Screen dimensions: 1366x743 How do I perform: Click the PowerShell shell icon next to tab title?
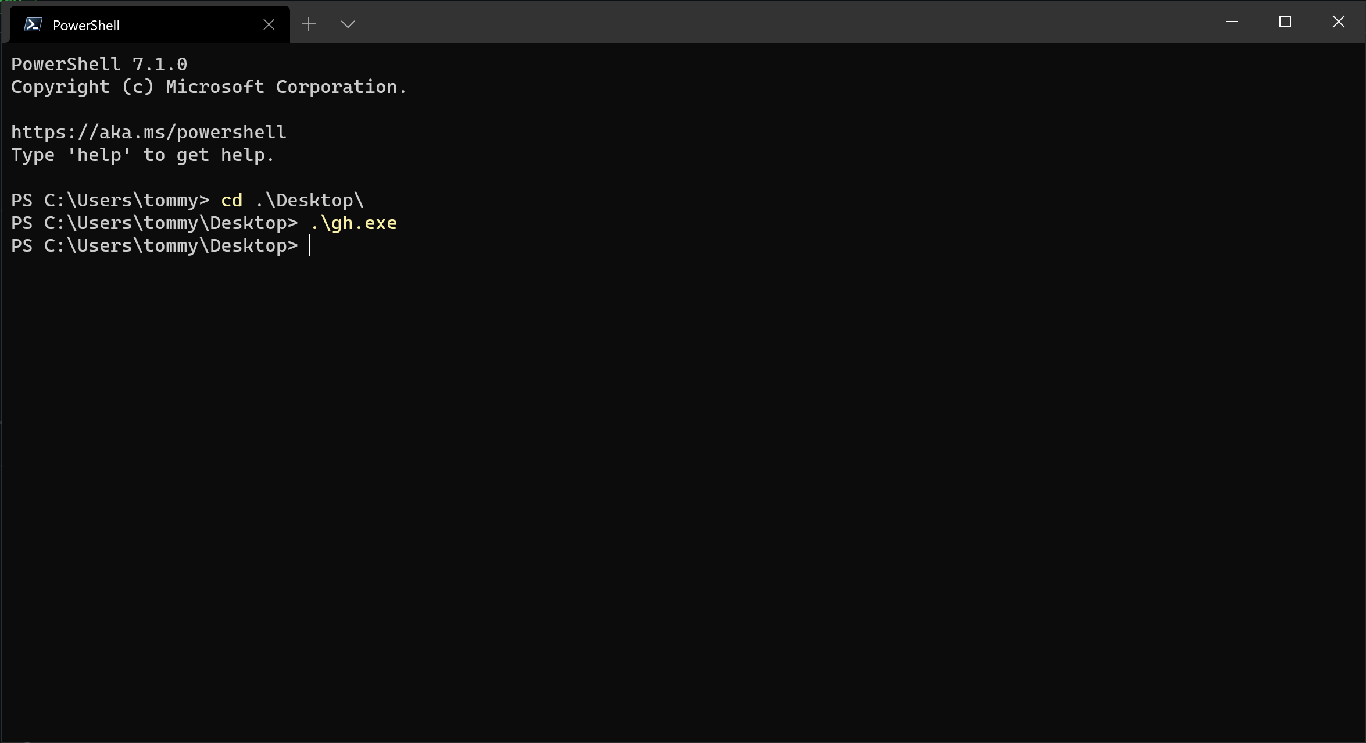(33, 24)
